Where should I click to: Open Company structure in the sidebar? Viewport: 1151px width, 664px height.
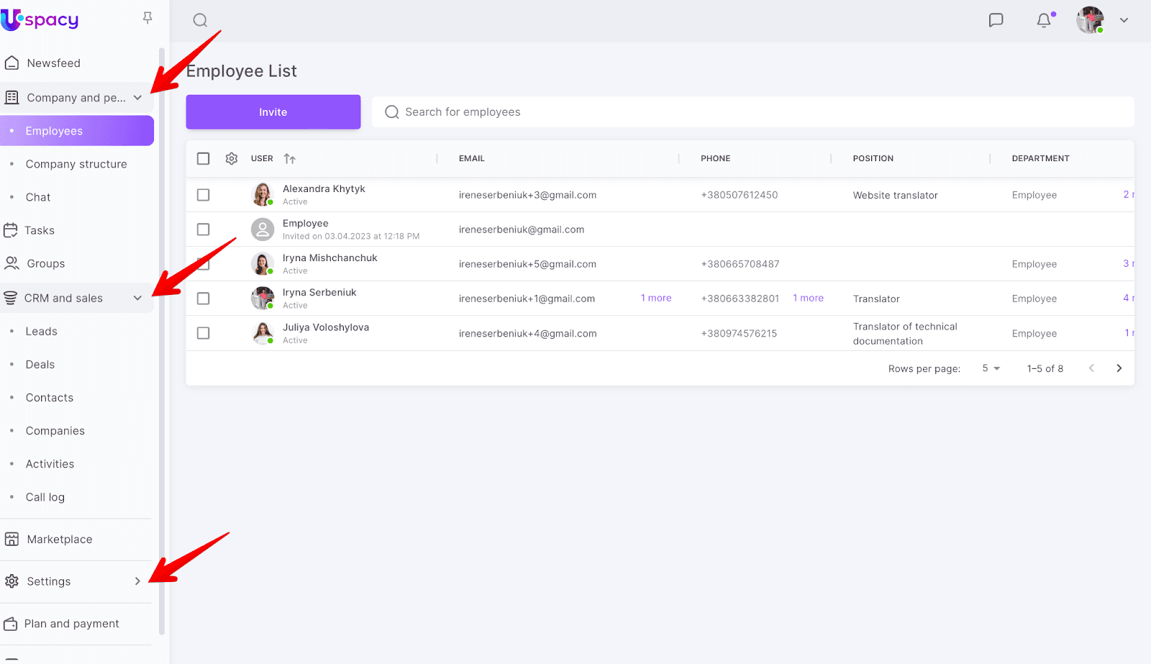pos(76,164)
